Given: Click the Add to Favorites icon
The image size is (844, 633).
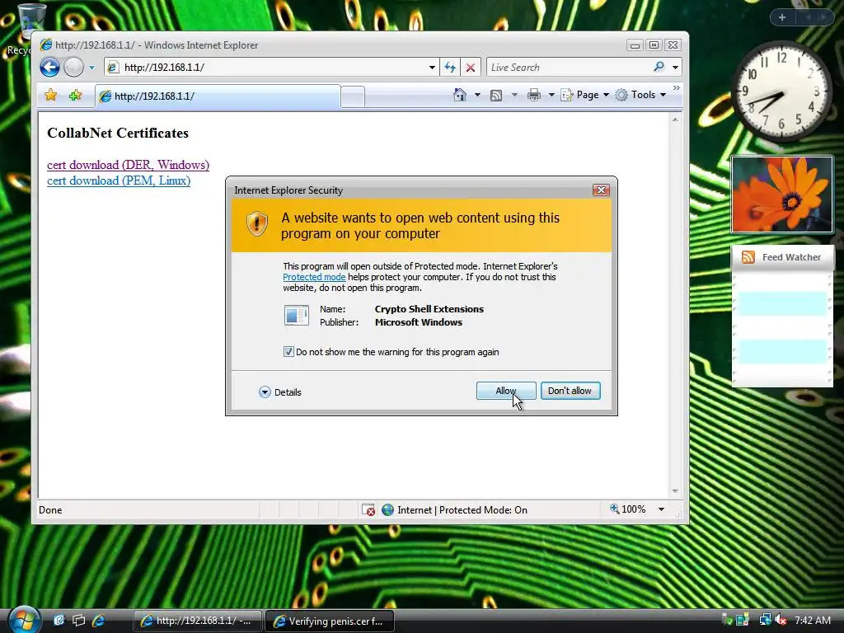Looking at the screenshot, I should [75, 96].
